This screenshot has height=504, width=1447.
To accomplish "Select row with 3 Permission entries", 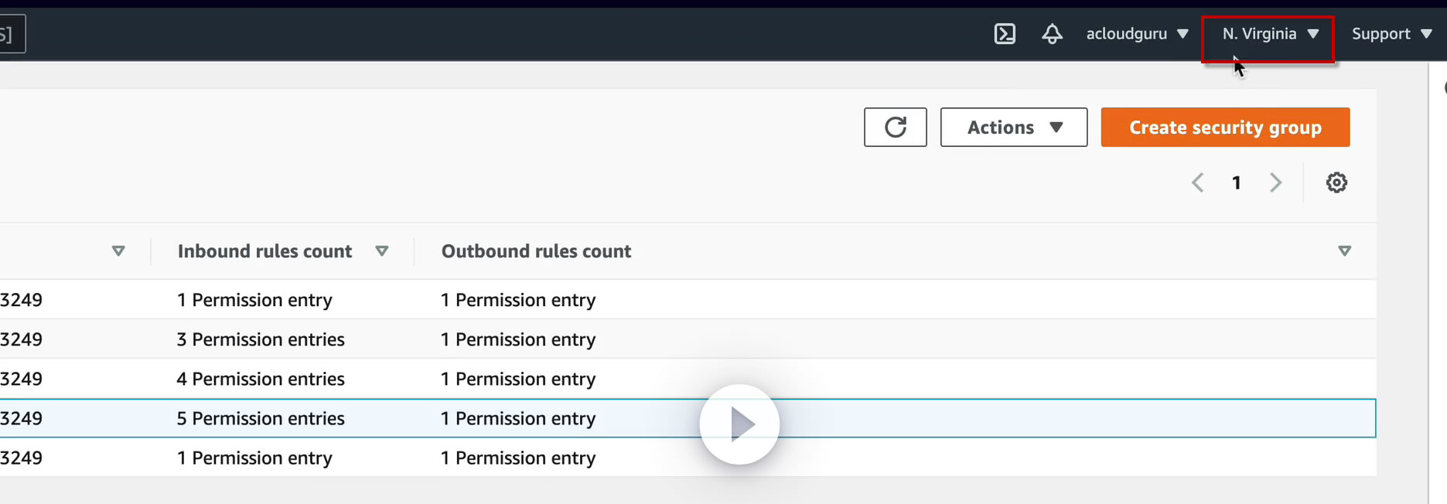I will (x=261, y=340).
